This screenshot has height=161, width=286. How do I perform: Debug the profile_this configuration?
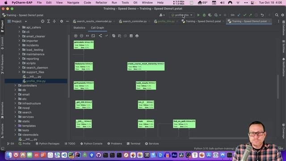[204, 15]
